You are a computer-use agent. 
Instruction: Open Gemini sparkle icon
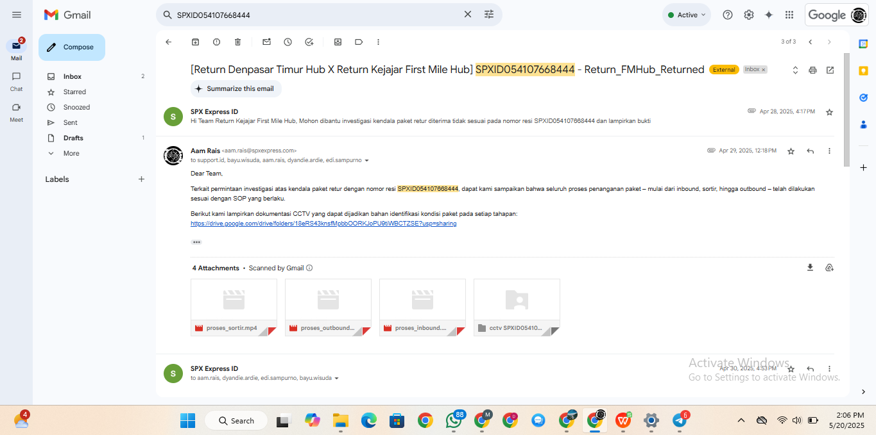click(x=769, y=15)
